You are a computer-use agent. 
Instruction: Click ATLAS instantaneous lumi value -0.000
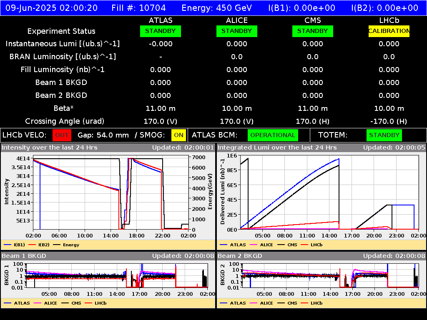[161, 44]
